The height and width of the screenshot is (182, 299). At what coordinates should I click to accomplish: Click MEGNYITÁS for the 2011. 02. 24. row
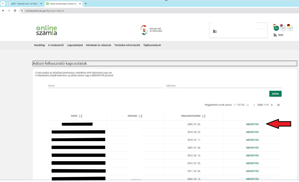tap(252, 171)
